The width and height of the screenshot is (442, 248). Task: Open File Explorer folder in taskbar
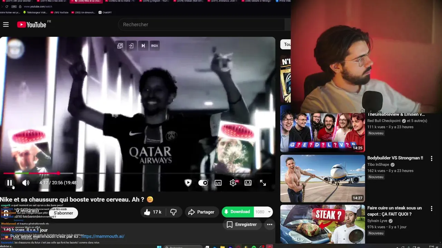(x=222, y=247)
